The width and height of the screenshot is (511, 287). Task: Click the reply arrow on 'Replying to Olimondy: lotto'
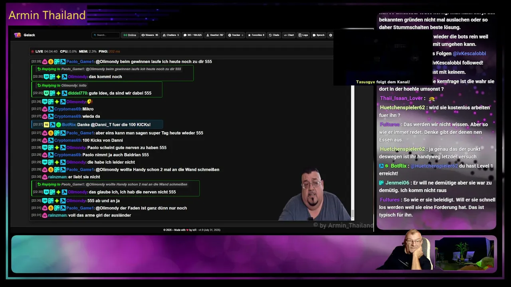39,85
